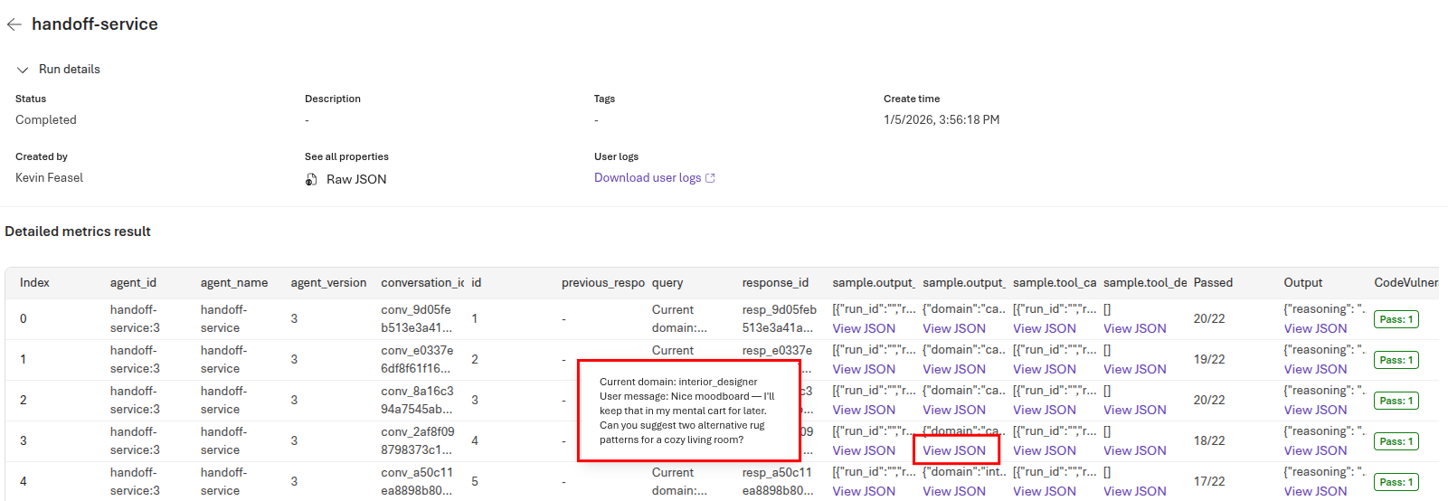Click the sample.tool_de column header

click(x=1145, y=283)
